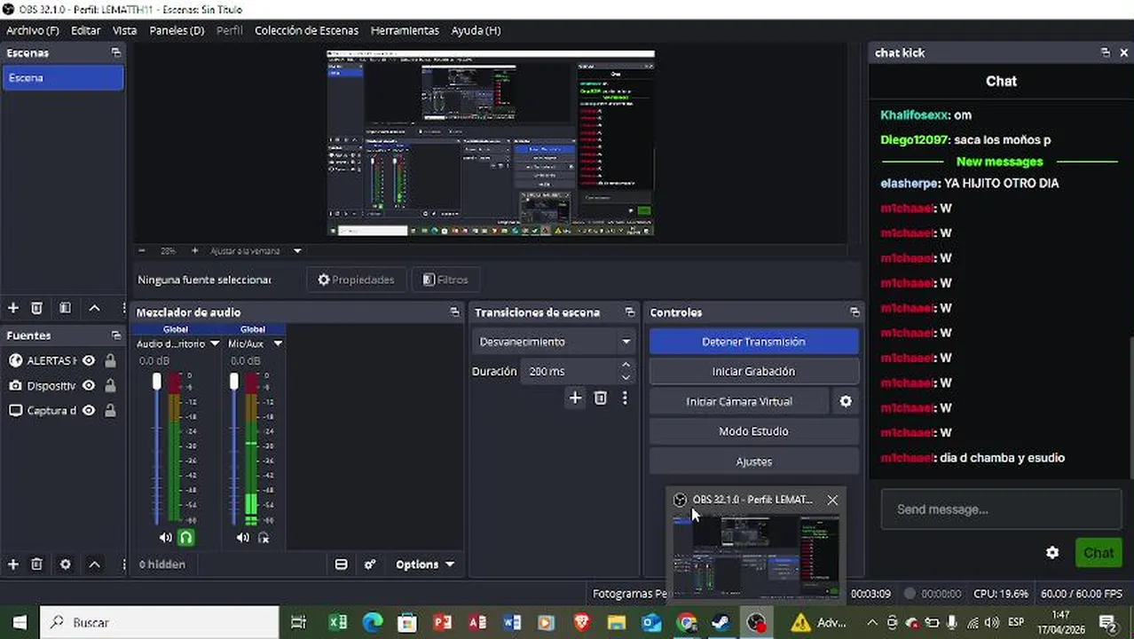Undock the Transiciones de escena panel
The image size is (1134, 639).
(630, 312)
